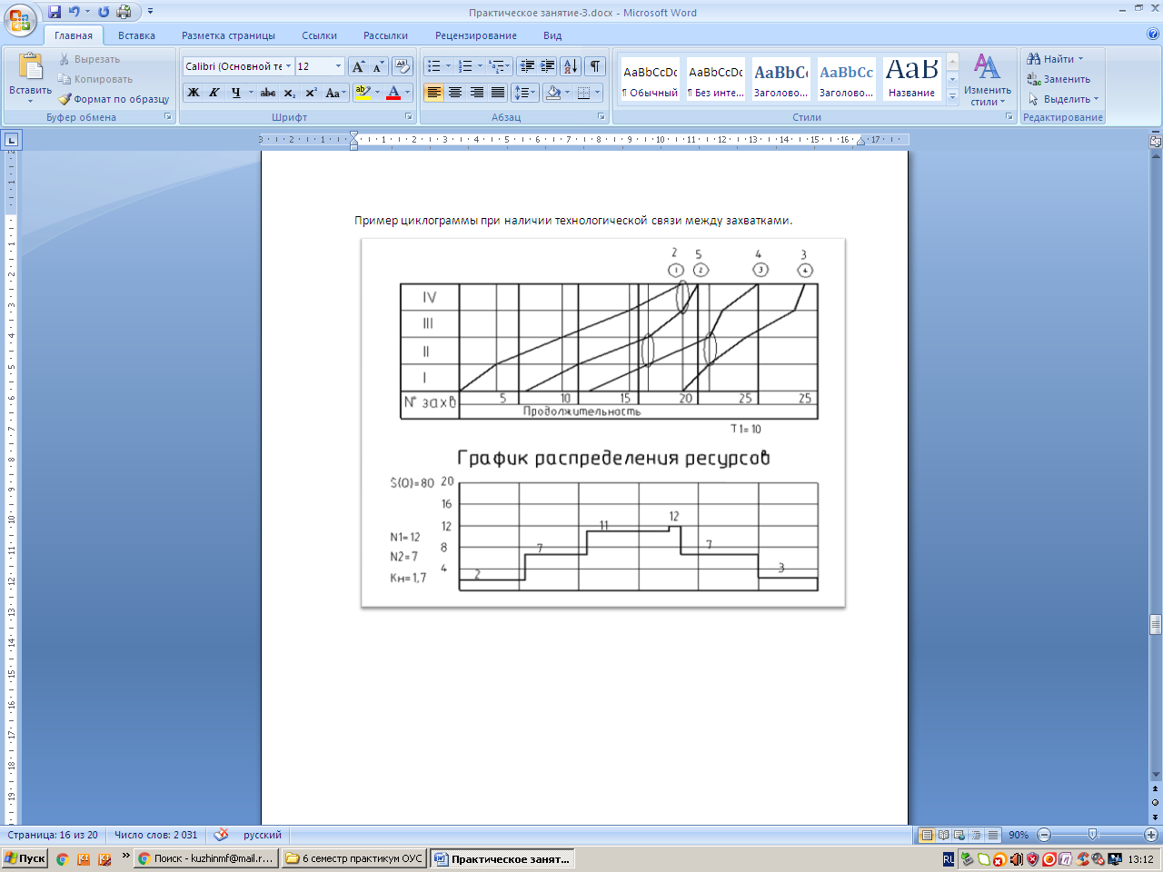Click the sort A-Z icon
The height and width of the screenshot is (872, 1163).
tap(571, 66)
